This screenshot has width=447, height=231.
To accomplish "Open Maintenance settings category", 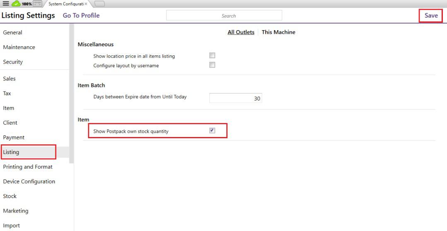I will (x=19, y=47).
